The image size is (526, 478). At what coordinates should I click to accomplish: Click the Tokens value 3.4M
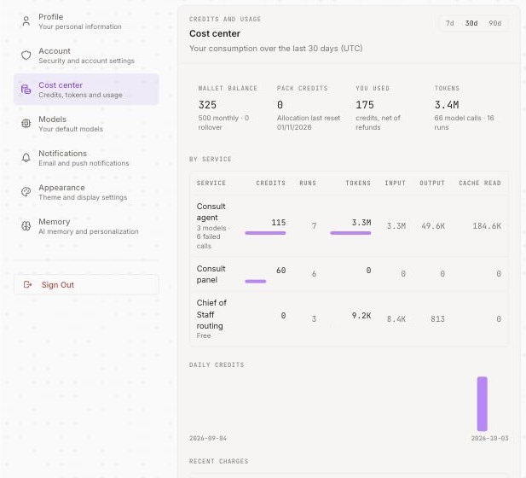click(447, 105)
